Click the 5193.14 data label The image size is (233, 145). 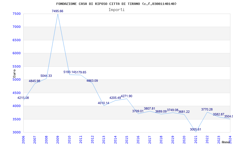69,72
